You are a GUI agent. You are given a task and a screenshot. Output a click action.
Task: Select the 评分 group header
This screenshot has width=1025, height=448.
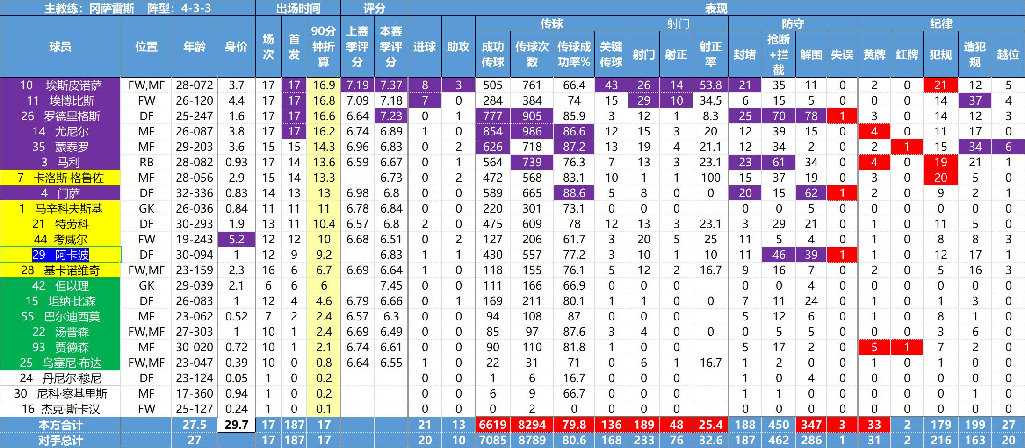(x=374, y=8)
